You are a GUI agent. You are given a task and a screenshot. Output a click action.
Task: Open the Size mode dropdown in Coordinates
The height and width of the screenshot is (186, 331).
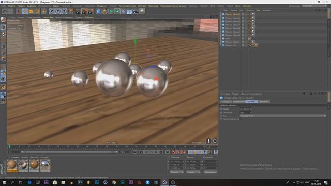(193, 172)
